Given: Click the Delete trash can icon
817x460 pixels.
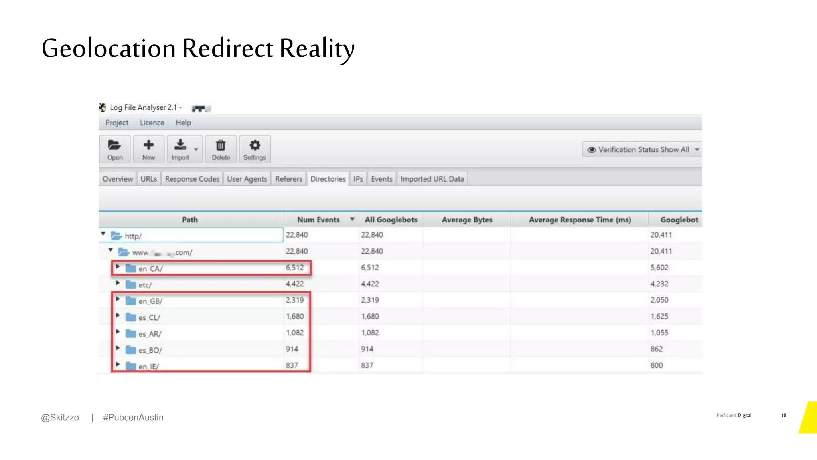Looking at the screenshot, I should tap(221, 145).
